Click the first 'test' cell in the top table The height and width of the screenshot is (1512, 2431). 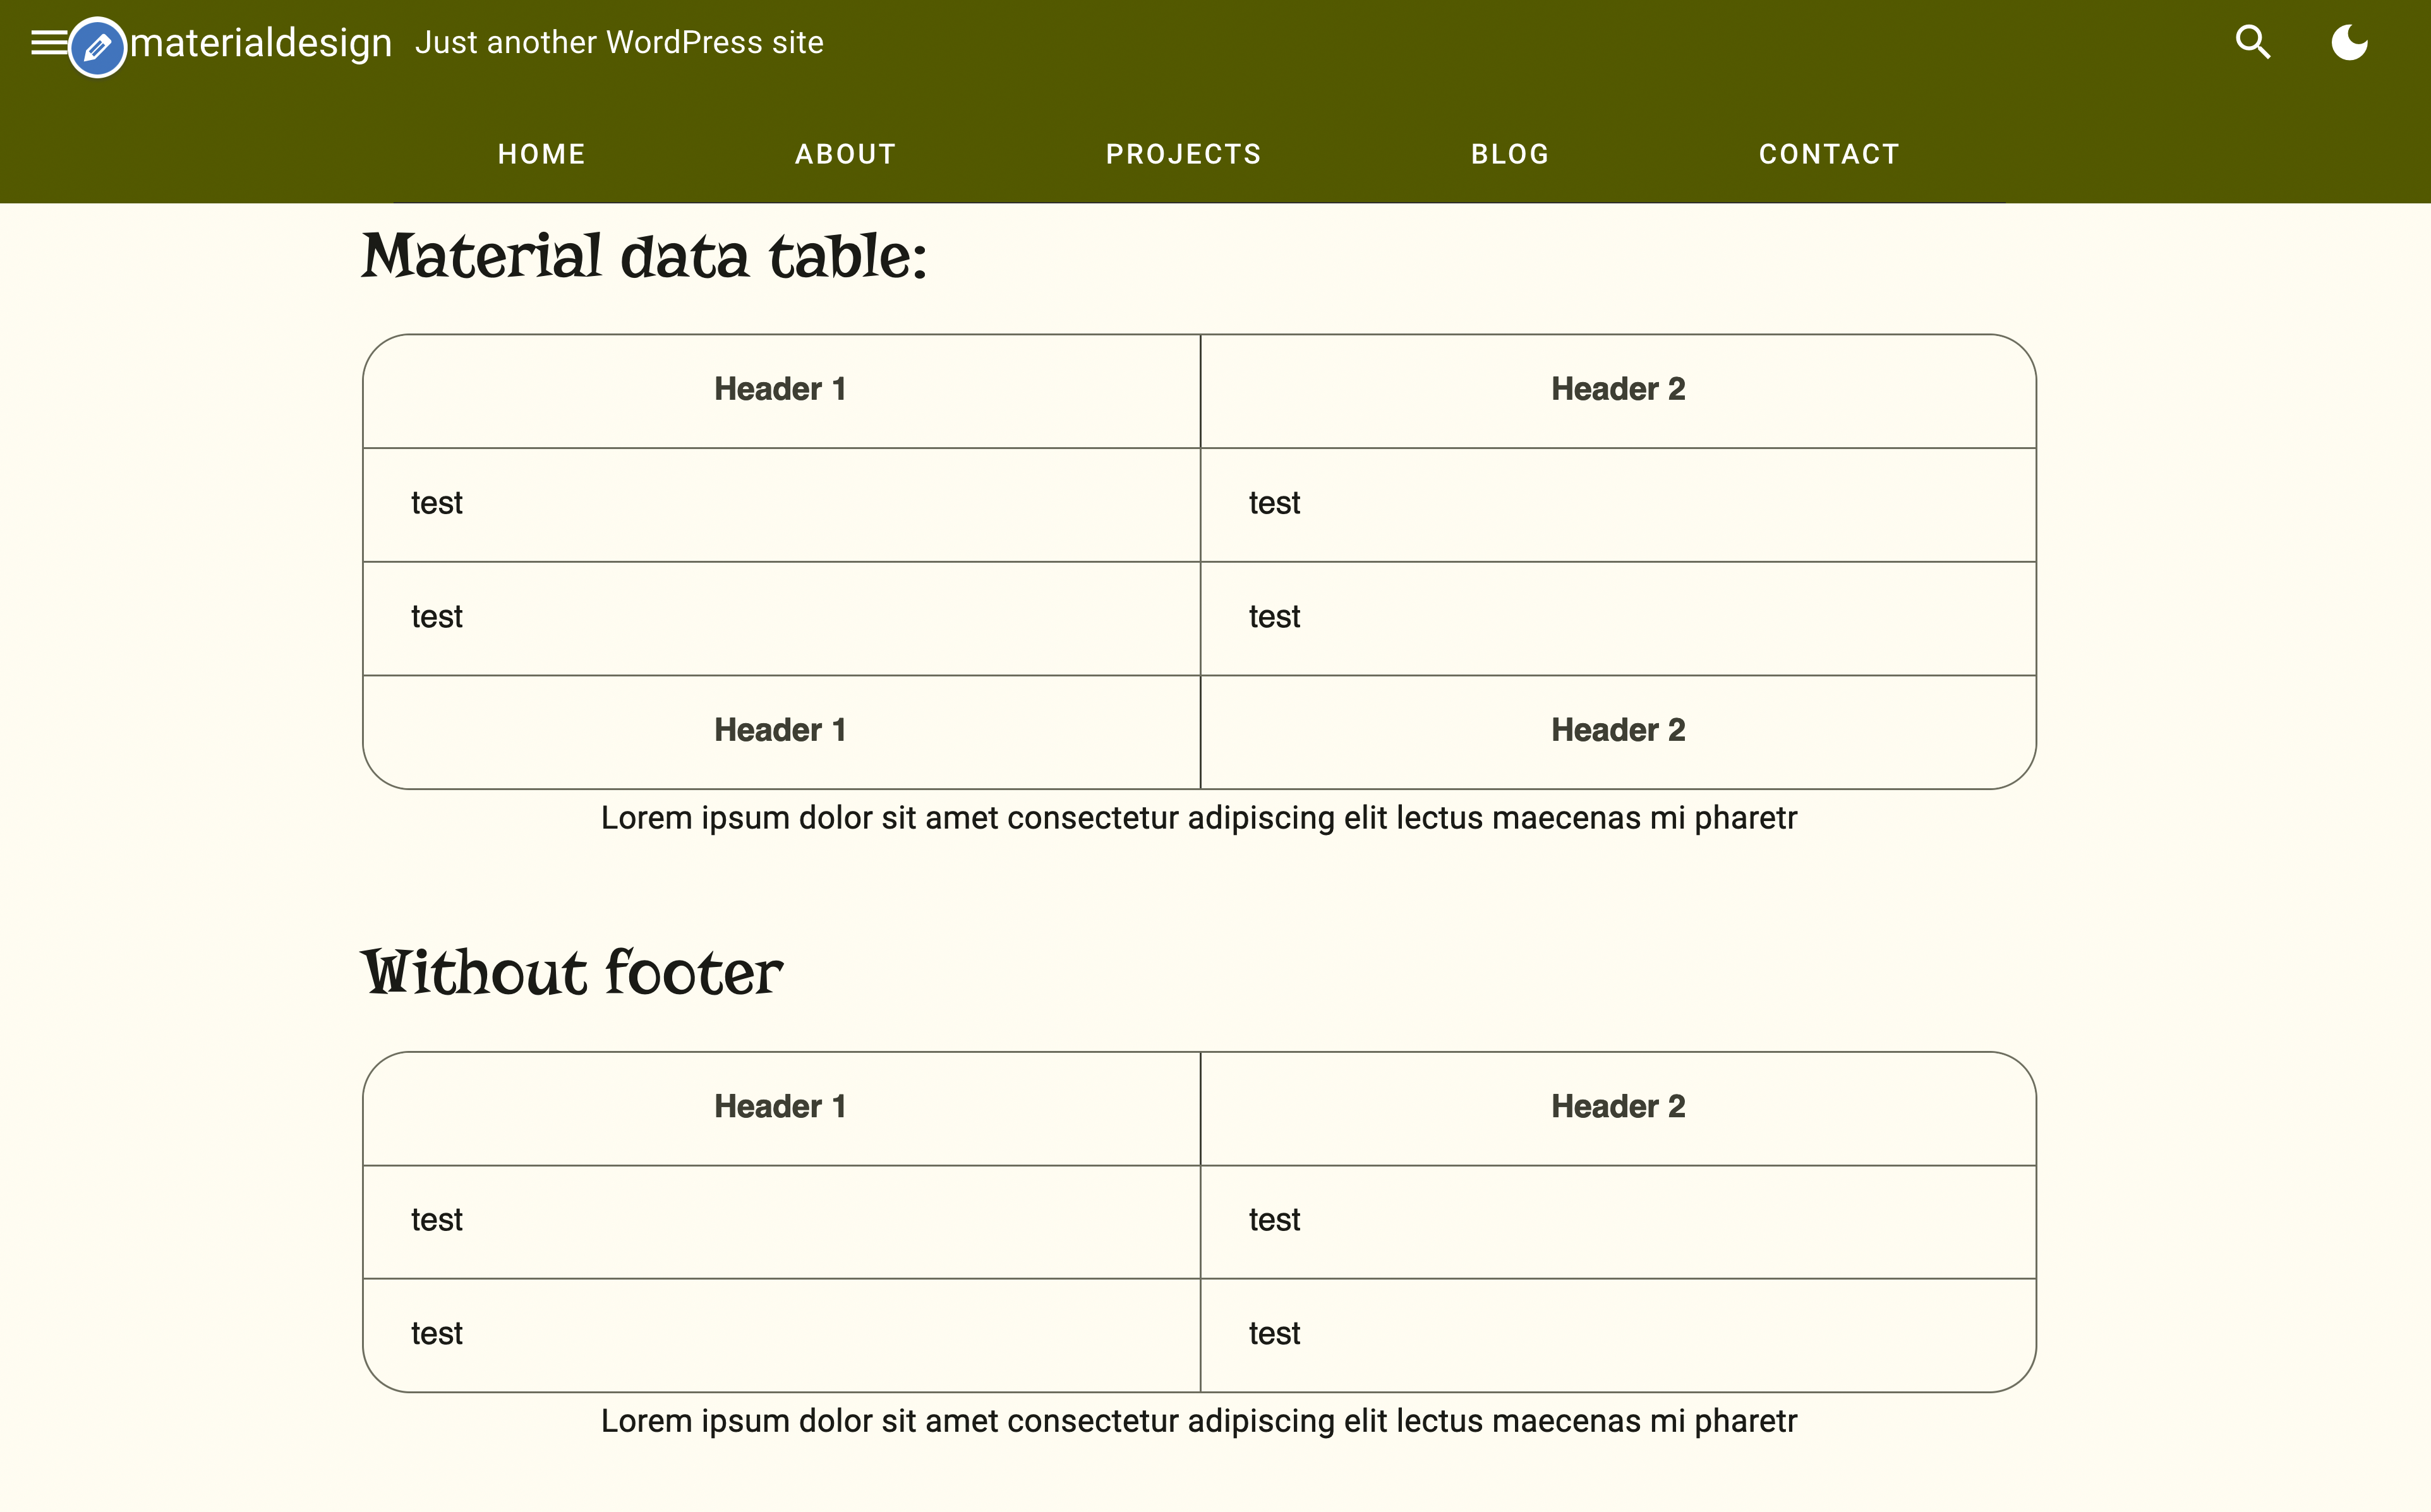pyautogui.click(x=436, y=503)
